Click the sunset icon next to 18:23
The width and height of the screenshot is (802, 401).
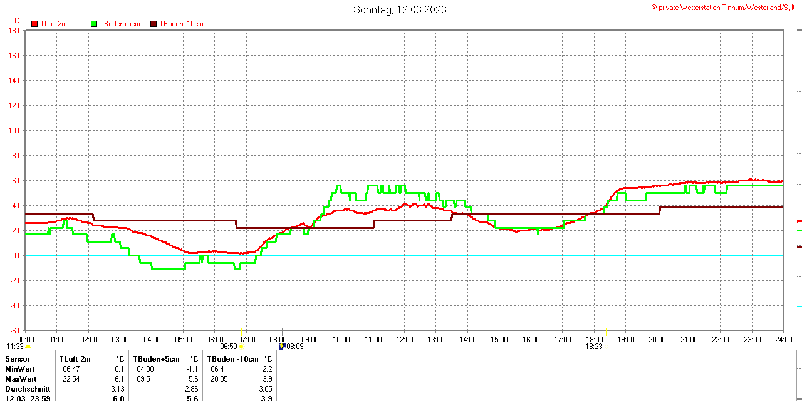click(x=607, y=347)
